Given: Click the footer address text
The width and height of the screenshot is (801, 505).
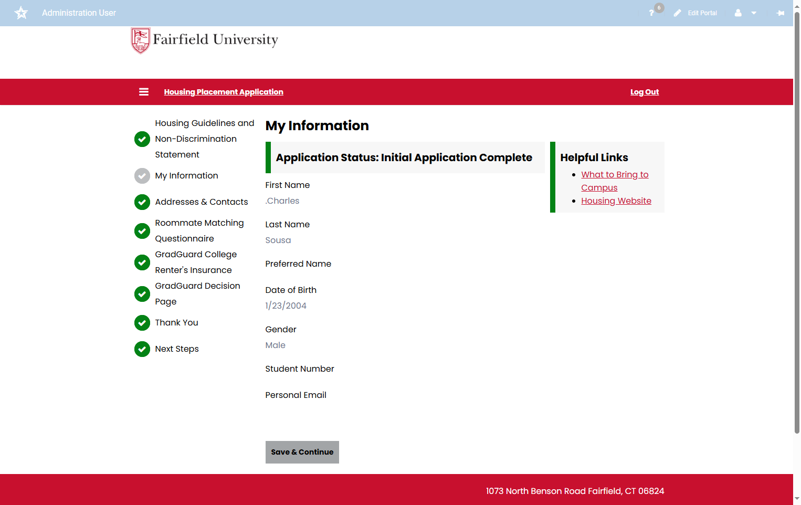Looking at the screenshot, I should [575, 491].
